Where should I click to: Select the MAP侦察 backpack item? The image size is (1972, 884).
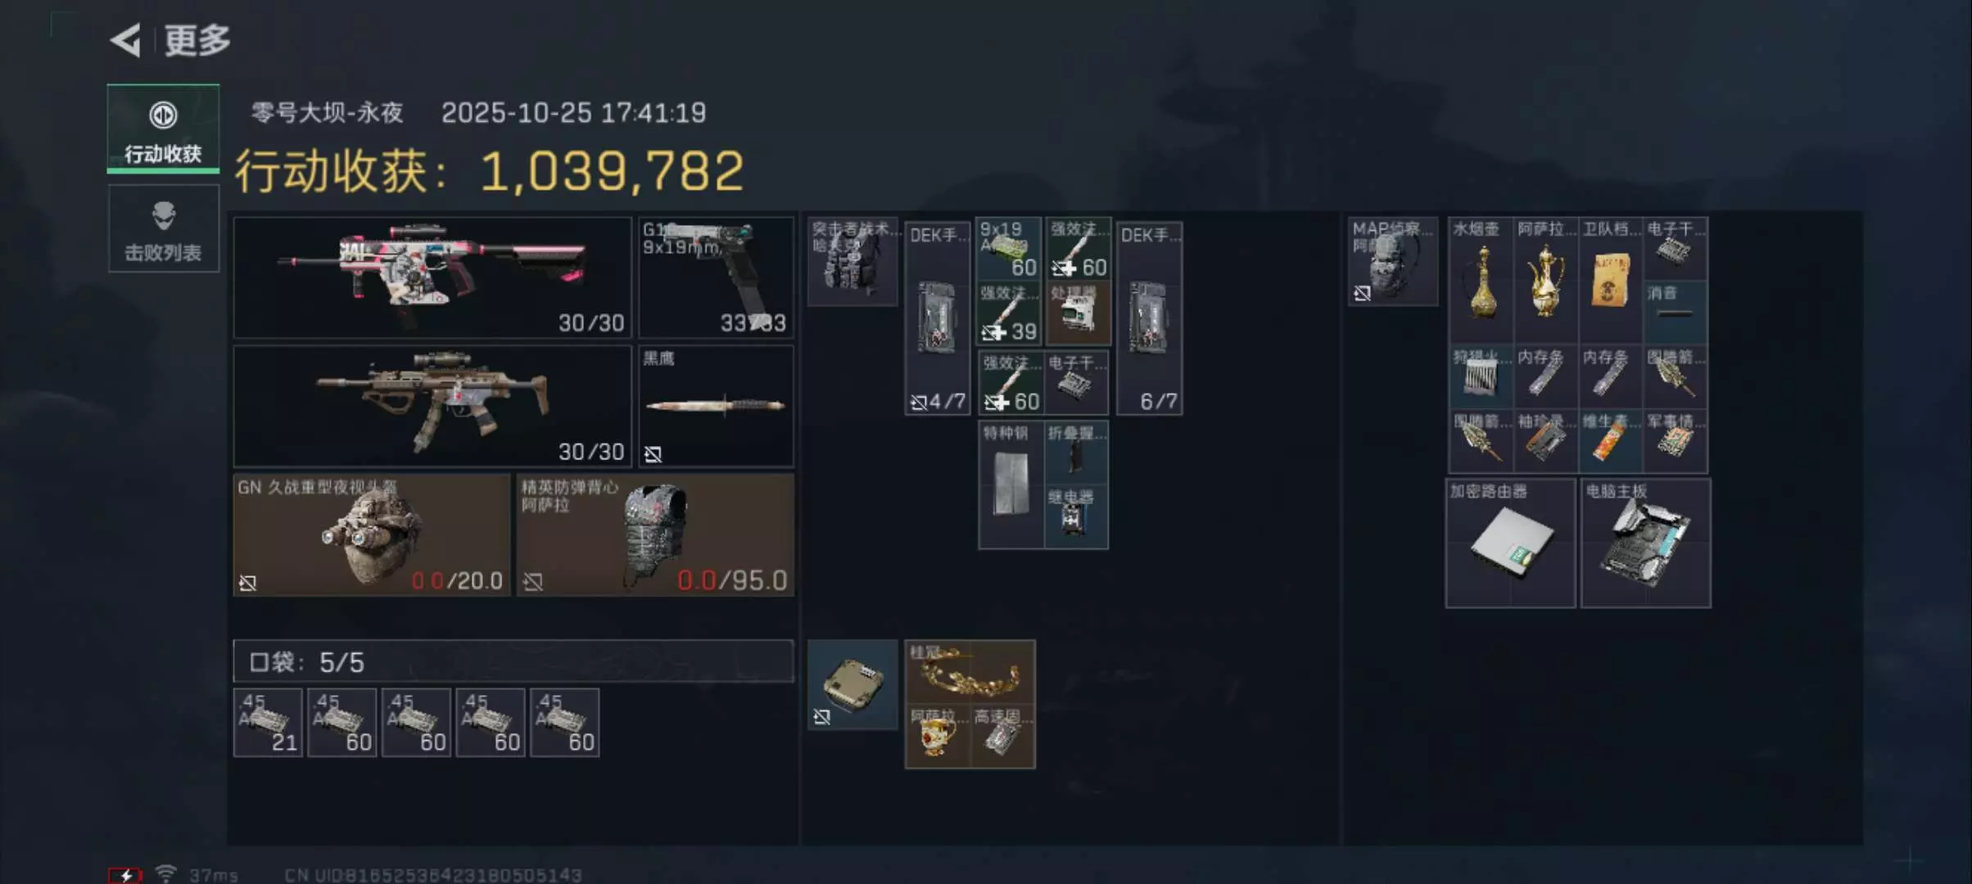(1393, 261)
